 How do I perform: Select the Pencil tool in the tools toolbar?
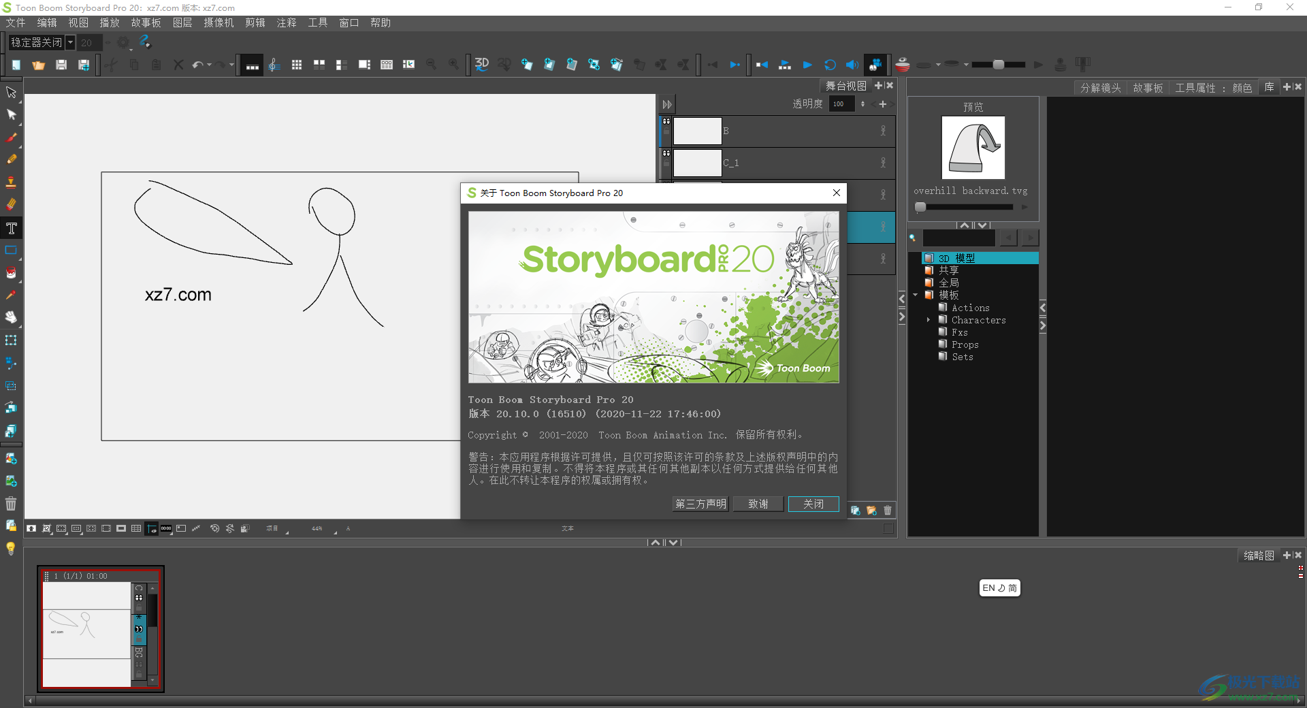point(11,160)
